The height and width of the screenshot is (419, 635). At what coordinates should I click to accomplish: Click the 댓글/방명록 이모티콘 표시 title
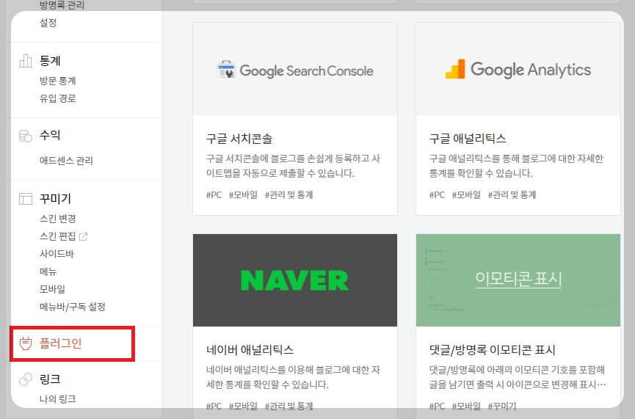(492, 350)
